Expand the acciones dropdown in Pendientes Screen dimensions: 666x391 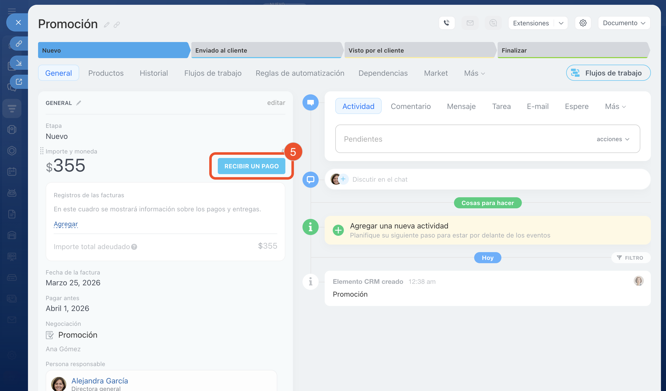[x=613, y=139]
